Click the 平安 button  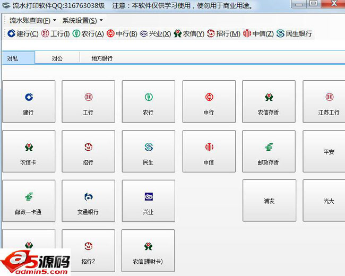pyautogui.click(x=324, y=151)
